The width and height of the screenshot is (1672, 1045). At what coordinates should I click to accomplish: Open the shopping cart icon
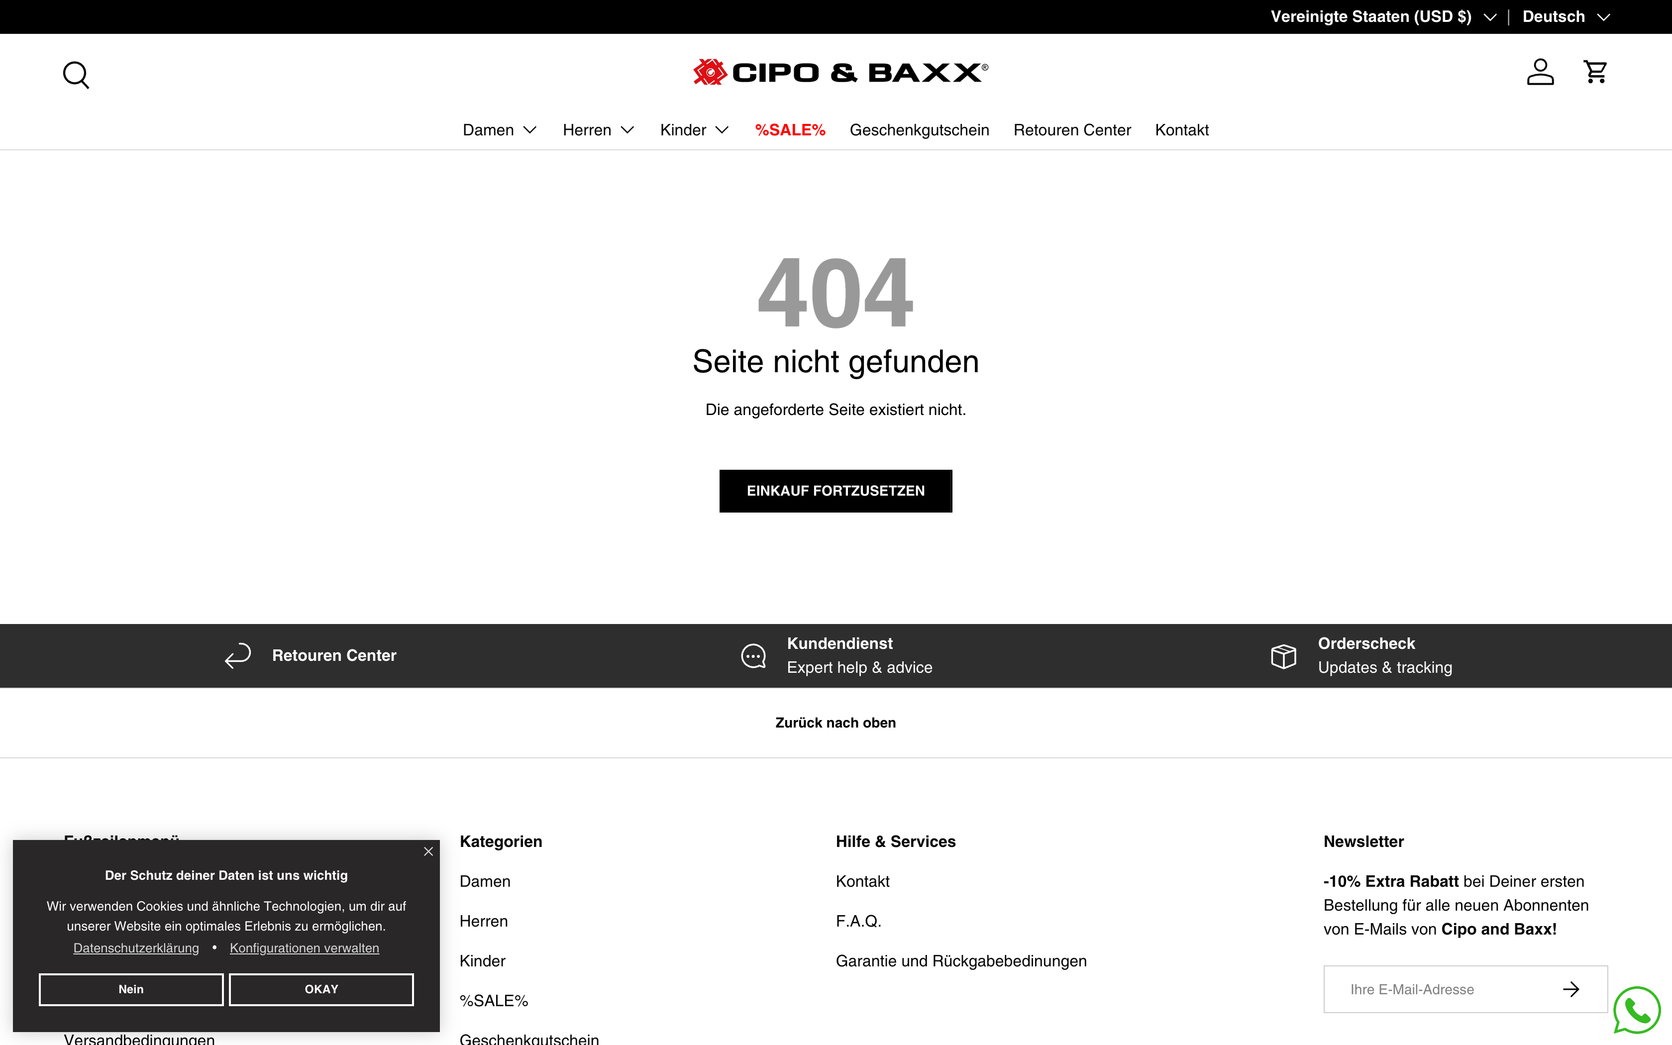click(1595, 71)
